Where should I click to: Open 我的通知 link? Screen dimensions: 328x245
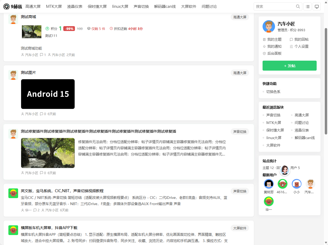click(x=272, y=46)
